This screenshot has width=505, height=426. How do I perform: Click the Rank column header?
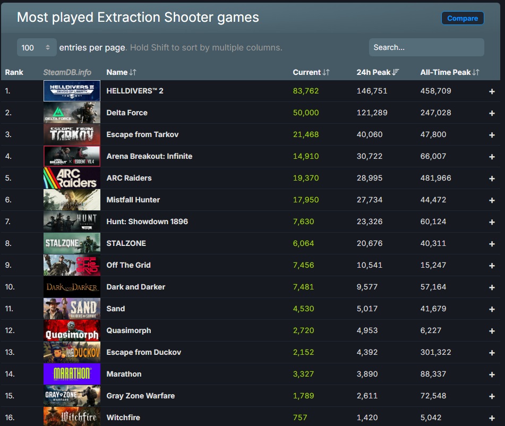(x=14, y=72)
